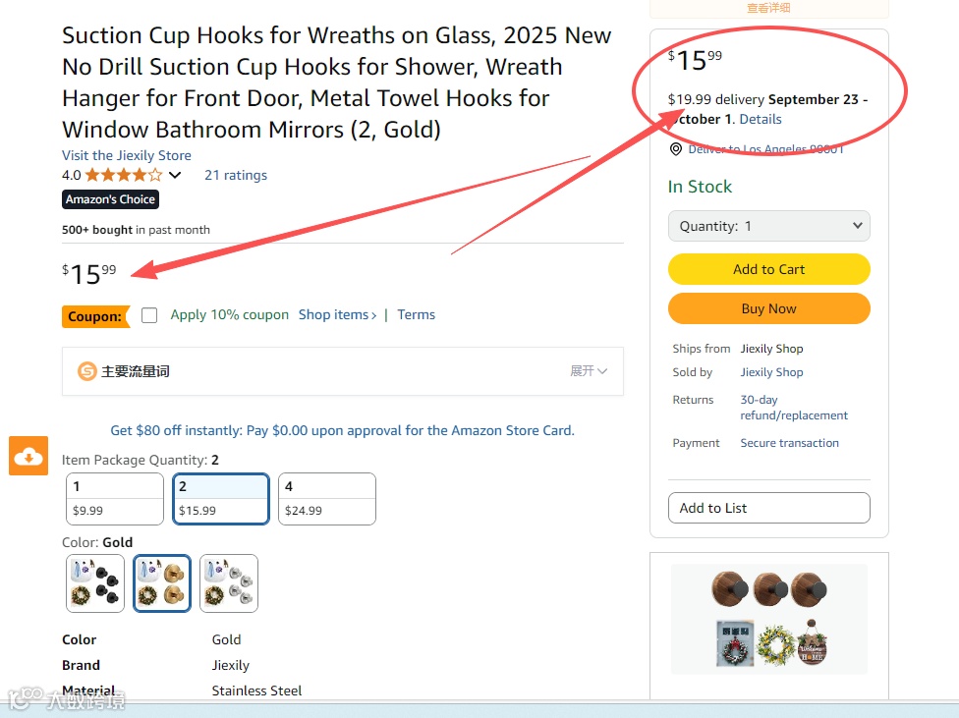959x718 pixels.
Task: Choose package quantity 2 option
Action: click(221, 498)
